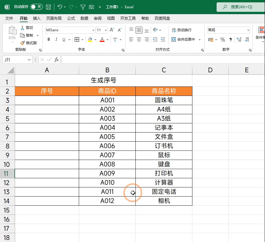Toggle Wrap Text (自动换行)
Image resolution: width=265 pixels, height=242 pixels.
point(181,30)
